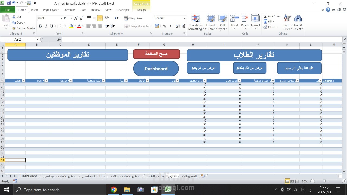The image size is (347, 195).
Task: Click the عرض من لم يدفع button
Action: pos(203,68)
